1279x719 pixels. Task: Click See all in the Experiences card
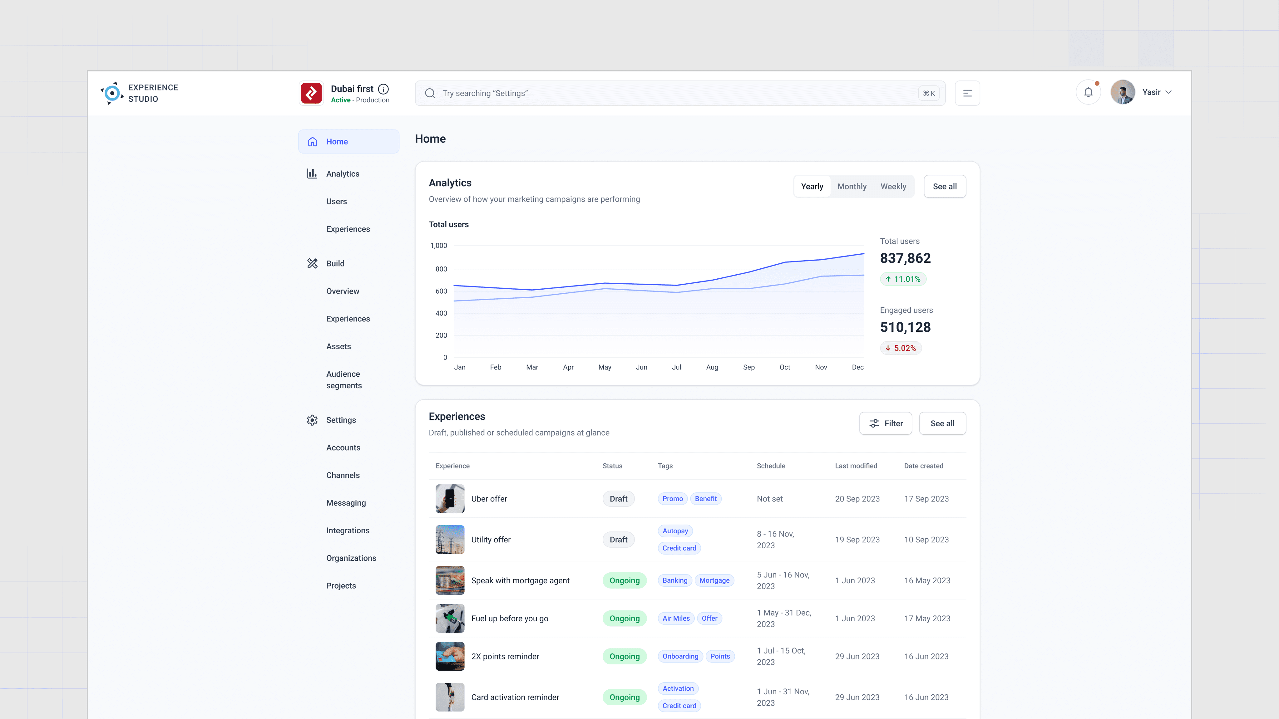click(942, 423)
